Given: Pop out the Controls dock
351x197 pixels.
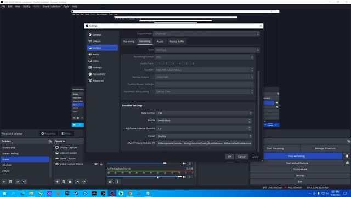Looking at the screenshot, I should (x=349, y=141).
